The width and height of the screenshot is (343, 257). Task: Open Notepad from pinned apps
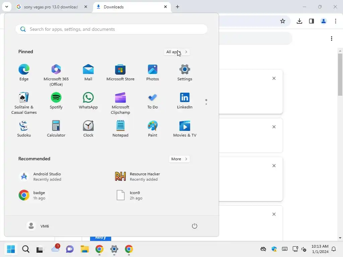[120, 129]
